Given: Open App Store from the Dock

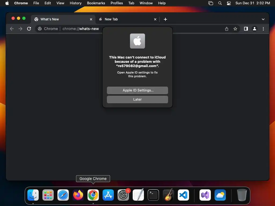Looking at the screenshot, I should [108, 195].
